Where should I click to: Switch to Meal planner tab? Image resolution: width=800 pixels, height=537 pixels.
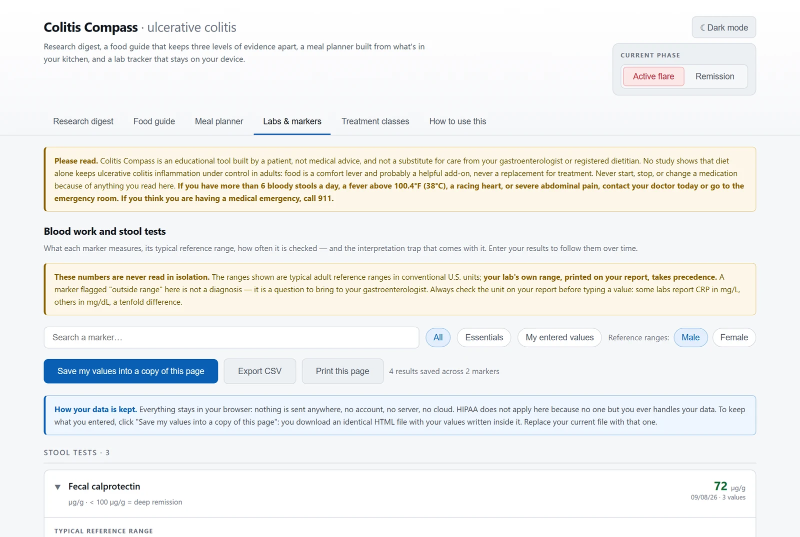point(219,121)
